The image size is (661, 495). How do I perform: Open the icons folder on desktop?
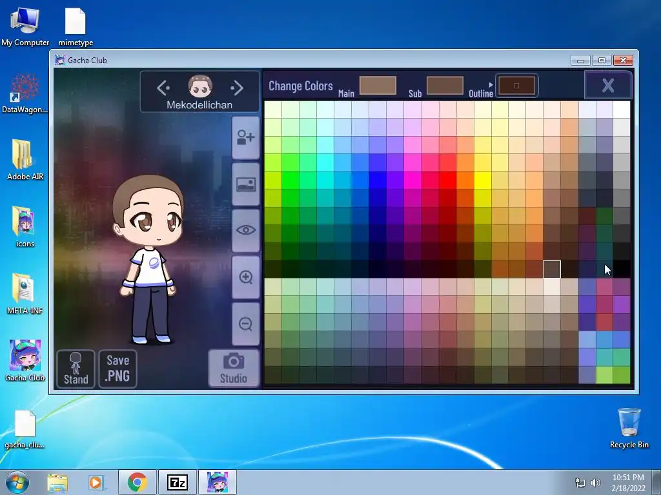(25, 227)
